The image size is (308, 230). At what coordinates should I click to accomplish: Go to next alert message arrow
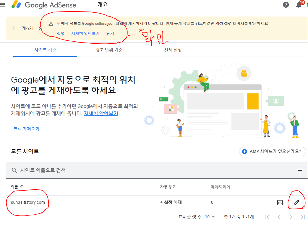40,28
